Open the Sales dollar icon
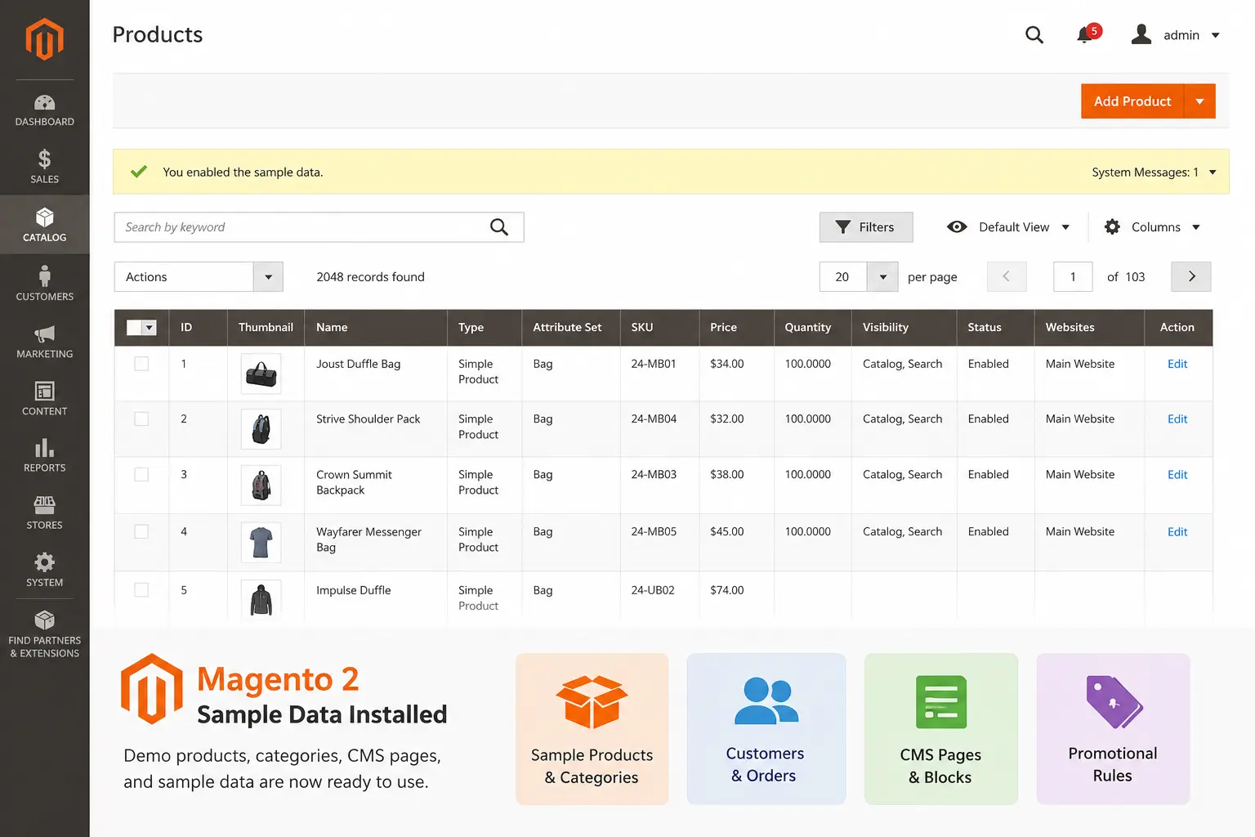Image resolution: width=1255 pixels, height=837 pixels. pyautogui.click(x=44, y=159)
